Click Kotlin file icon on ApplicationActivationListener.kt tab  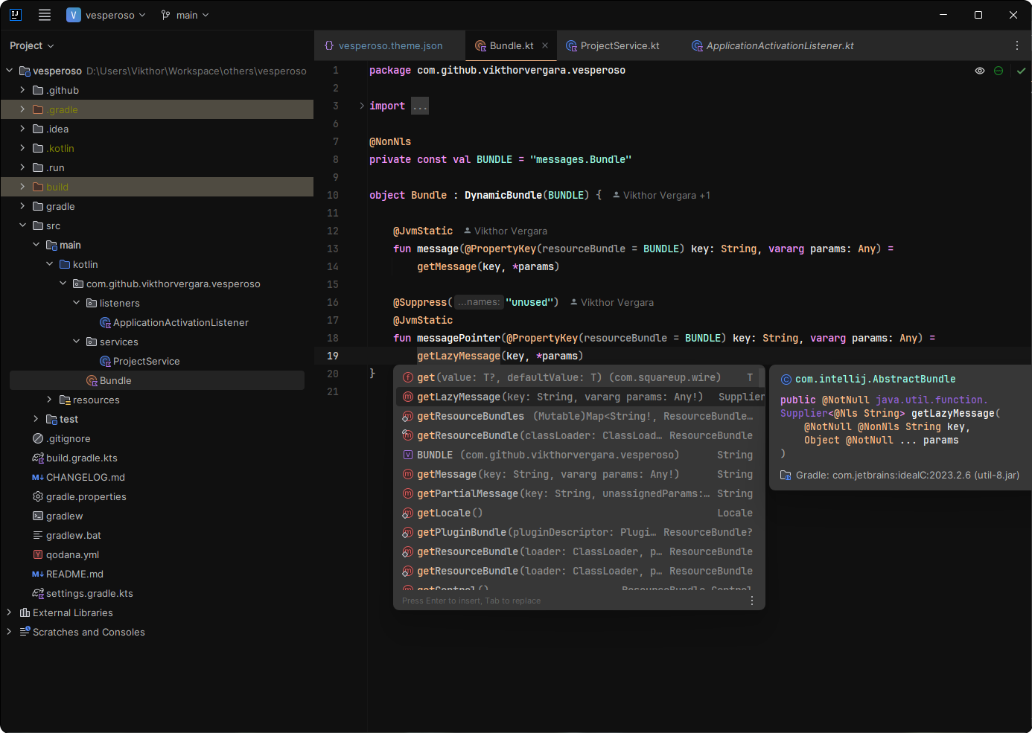697,46
